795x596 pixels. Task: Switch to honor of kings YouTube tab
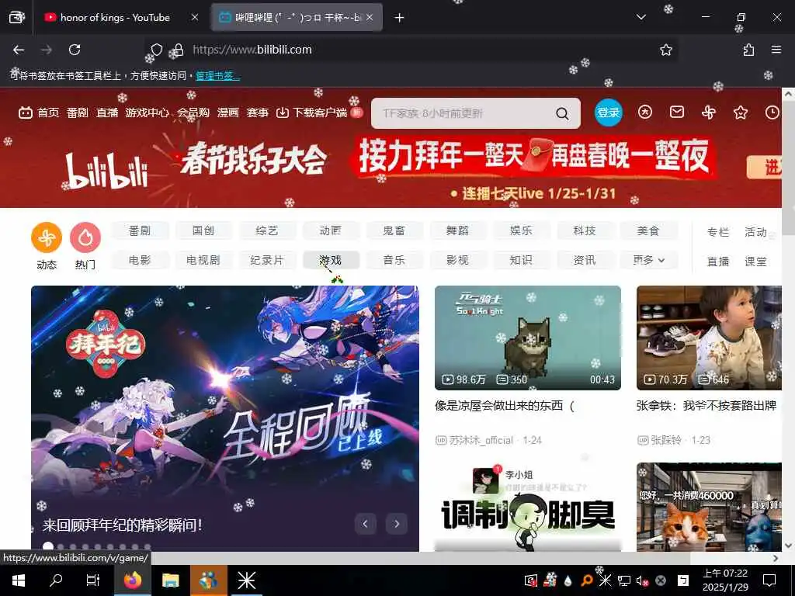[115, 18]
